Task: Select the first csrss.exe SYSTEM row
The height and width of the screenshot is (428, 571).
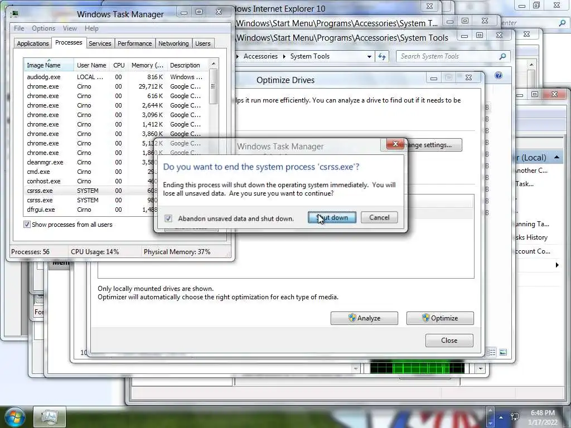Action: click(x=89, y=191)
